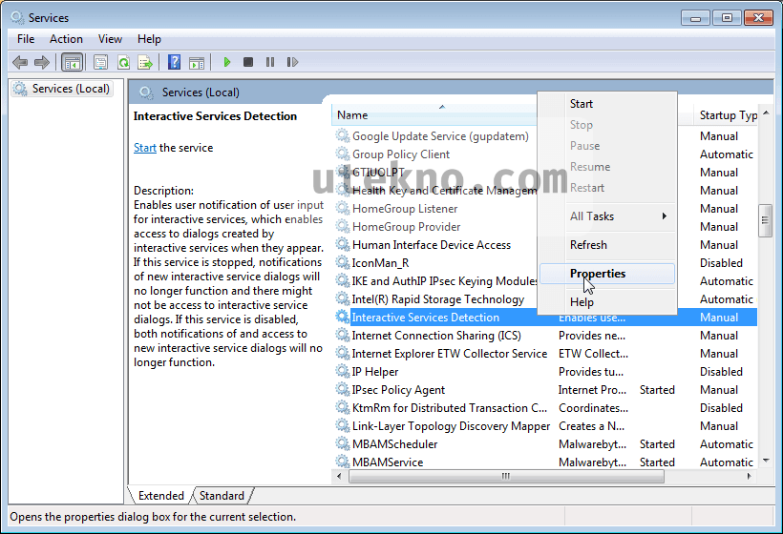Click 'Coordinates...' description cell
This screenshot has width=783, height=534.
tap(593, 408)
